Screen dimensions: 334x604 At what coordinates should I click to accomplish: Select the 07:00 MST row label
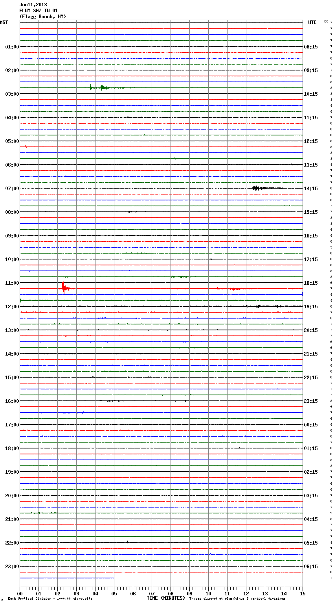click(x=12, y=189)
